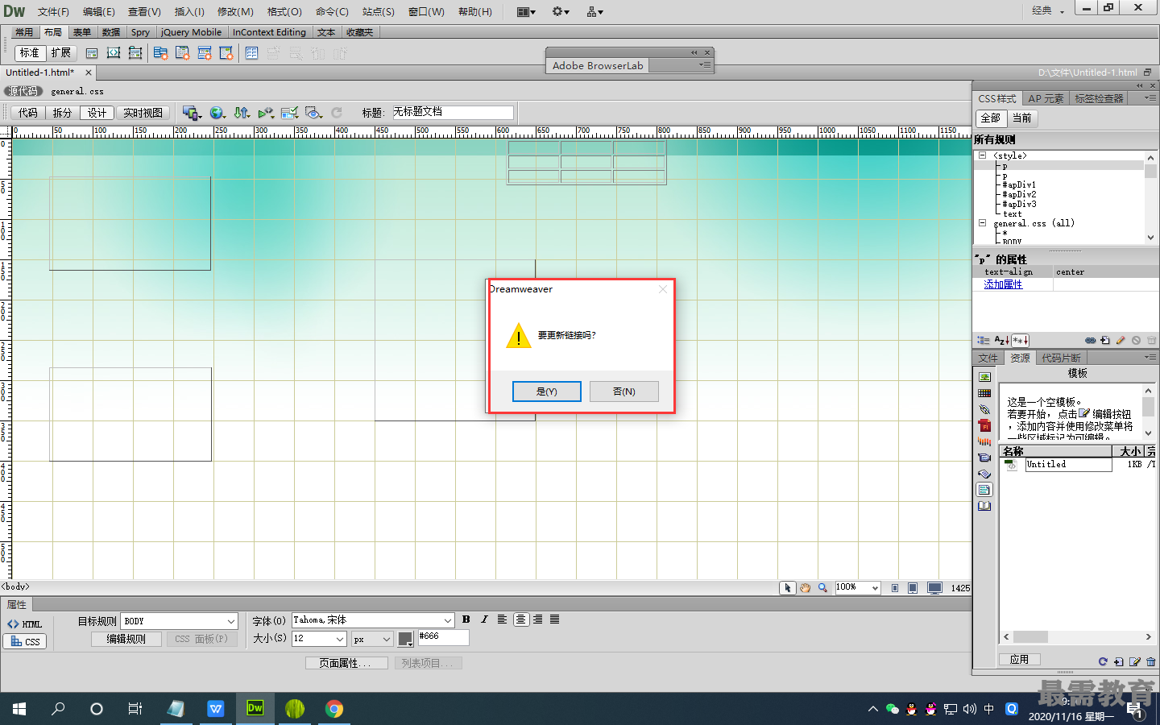Switch to the Spry insert tab
Viewport: 1160px width, 725px height.
tap(140, 32)
